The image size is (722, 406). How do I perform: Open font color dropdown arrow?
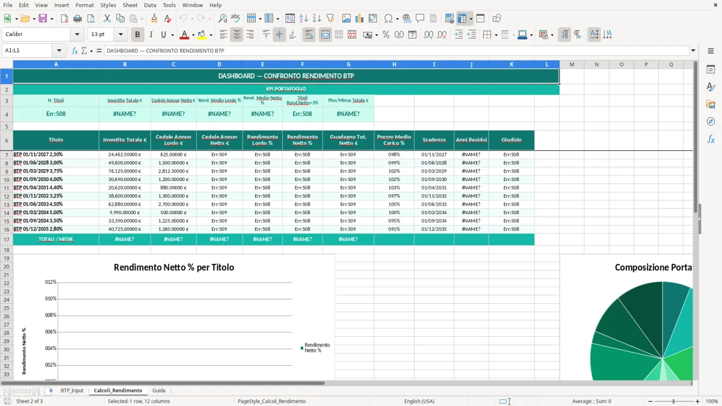[x=193, y=35]
